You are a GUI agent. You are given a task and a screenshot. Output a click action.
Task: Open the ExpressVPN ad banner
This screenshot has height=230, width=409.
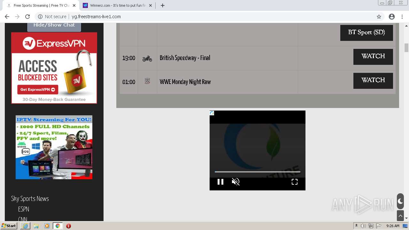click(x=54, y=68)
